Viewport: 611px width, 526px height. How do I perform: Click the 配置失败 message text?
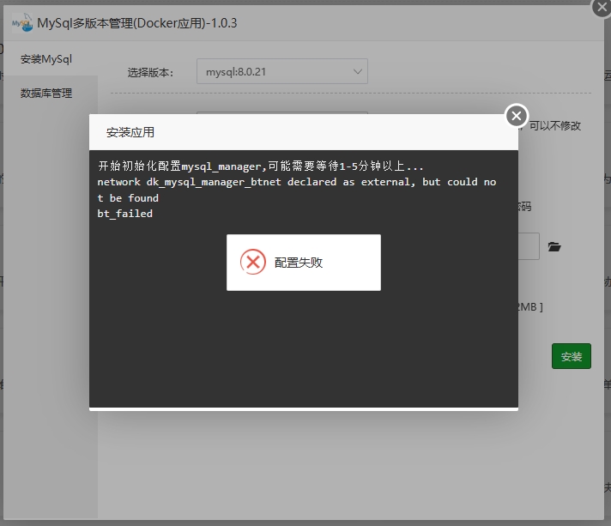[x=299, y=263]
